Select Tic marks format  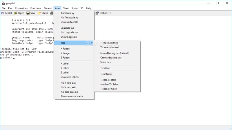(x=117, y=47)
